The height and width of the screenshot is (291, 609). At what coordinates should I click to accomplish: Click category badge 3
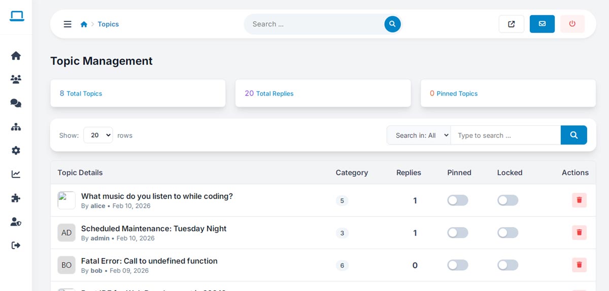tap(342, 233)
